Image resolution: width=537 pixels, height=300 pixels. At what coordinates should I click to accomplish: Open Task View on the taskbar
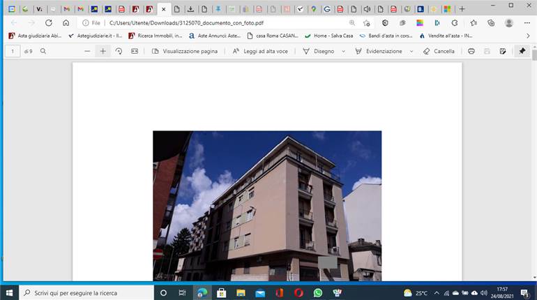pos(182,293)
